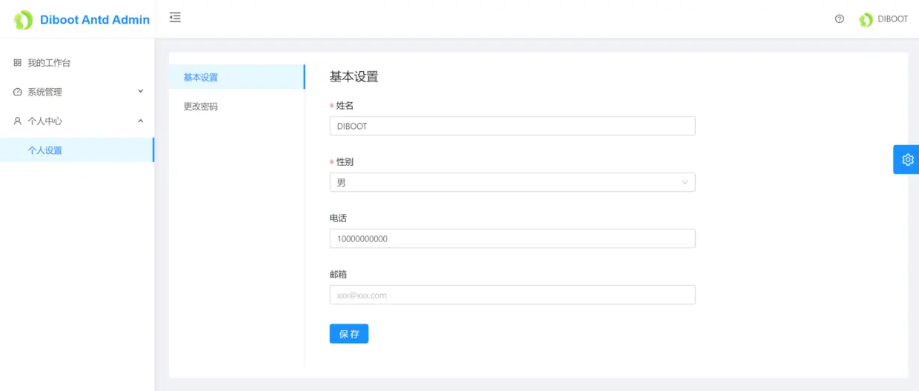Collapse the 个人中心 menu chevron

[141, 121]
